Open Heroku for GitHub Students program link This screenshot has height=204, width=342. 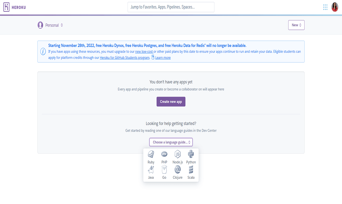[x=125, y=58]
